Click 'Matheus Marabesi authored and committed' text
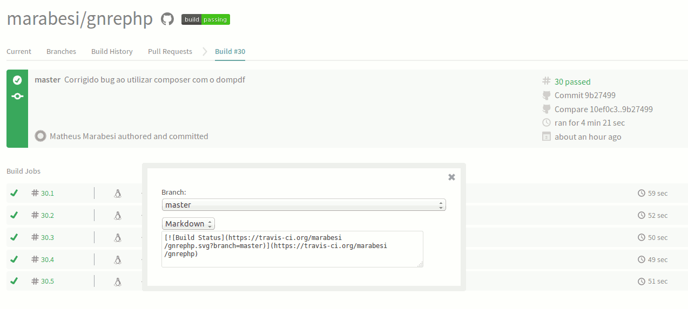Viewport: 688px width, 309px height. (129, 136)
